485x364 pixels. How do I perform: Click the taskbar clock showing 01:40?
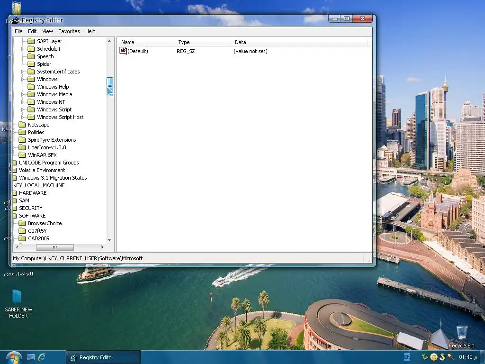coord(467,357)
